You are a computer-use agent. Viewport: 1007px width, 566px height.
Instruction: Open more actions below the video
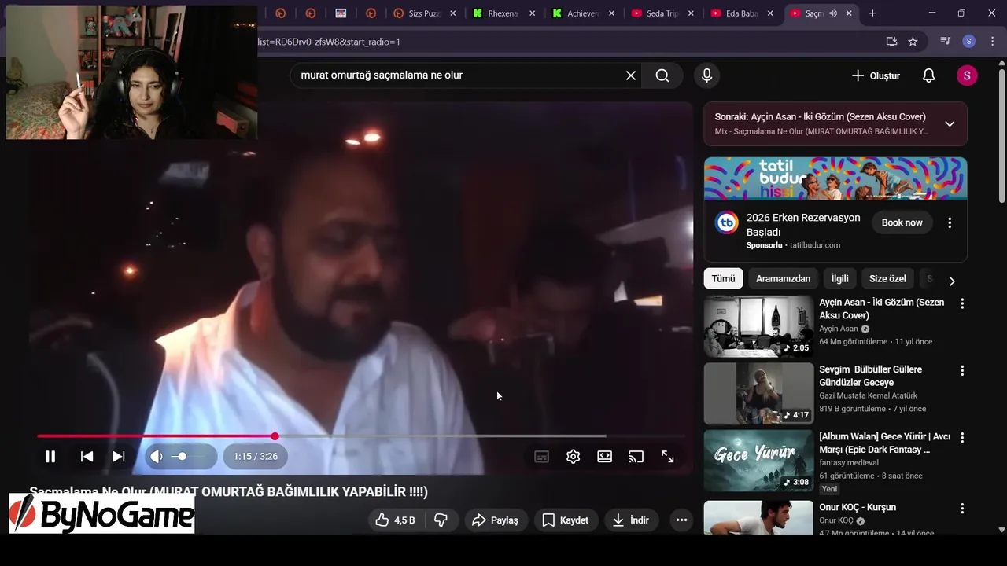pos(681,520)
